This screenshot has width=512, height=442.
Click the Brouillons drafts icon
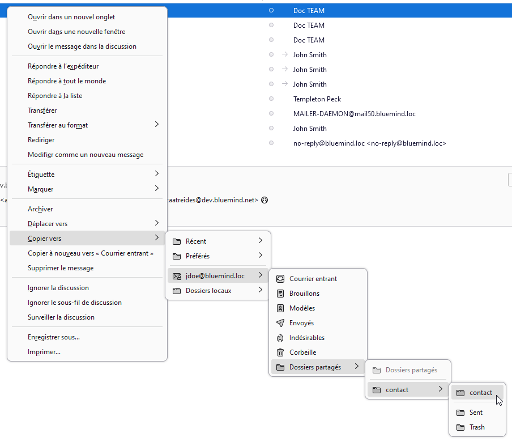[280, 294]
